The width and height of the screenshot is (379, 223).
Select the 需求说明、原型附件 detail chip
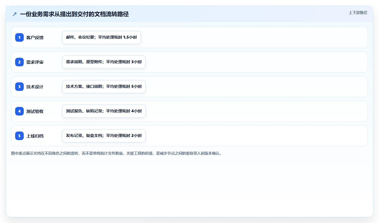coord(104,62)
